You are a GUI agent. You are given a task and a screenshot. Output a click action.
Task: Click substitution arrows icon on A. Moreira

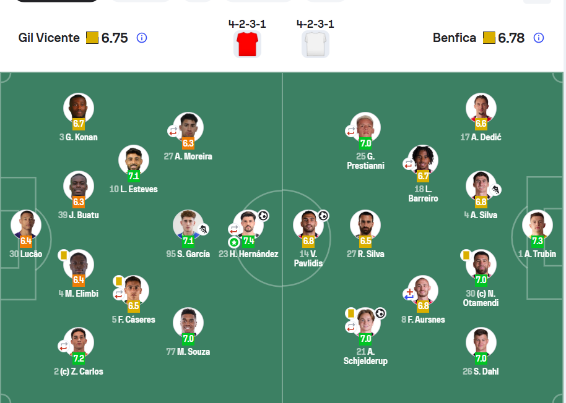point(173,131)
